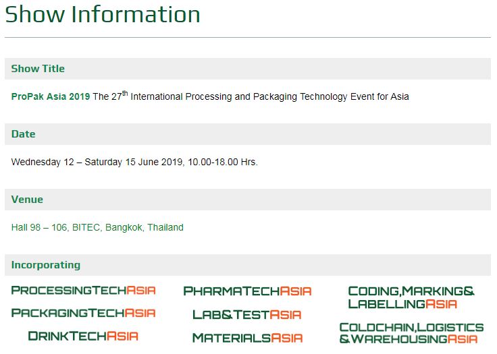Click the word Thailand in the venue link
Screen dimensions: 497x354
[x=165, y=227]
